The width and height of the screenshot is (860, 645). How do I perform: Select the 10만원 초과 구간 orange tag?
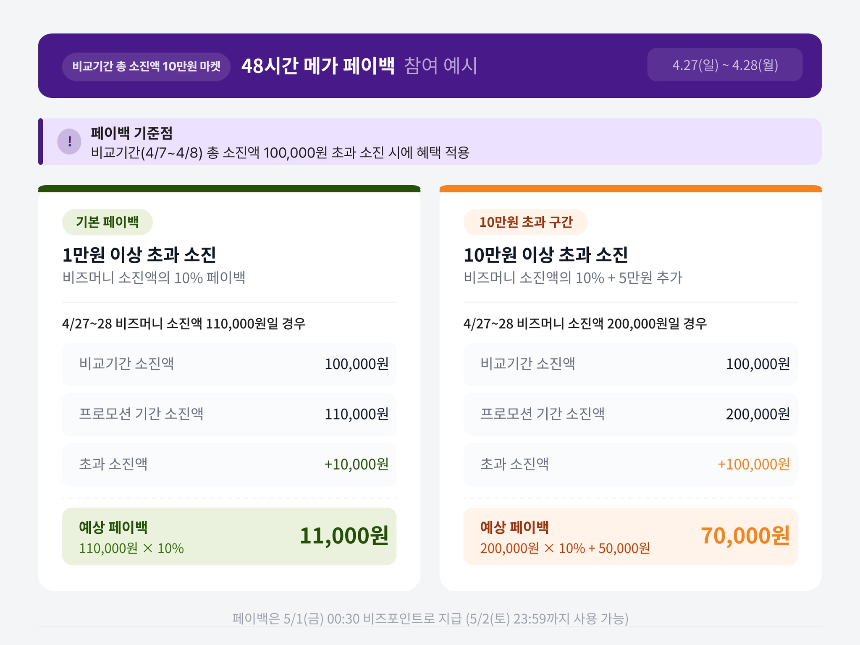525,222
